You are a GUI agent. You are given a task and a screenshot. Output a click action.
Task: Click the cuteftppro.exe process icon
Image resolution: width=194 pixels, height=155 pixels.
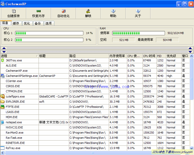click(3, 96)
